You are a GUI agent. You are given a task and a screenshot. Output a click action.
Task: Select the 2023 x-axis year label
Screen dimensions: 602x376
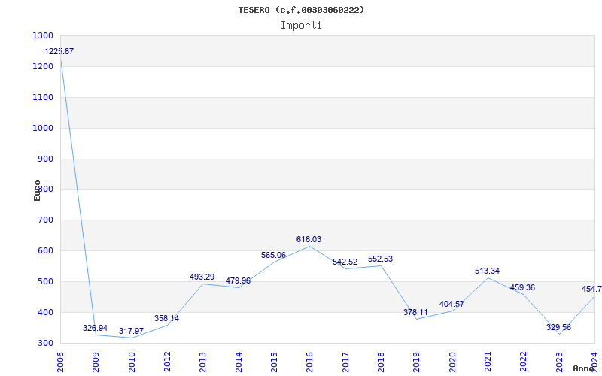559,362
